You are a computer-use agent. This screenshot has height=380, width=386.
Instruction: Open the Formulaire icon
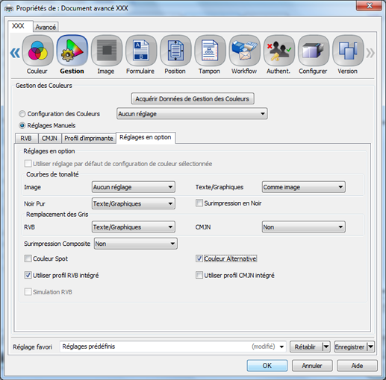[141, 51]
